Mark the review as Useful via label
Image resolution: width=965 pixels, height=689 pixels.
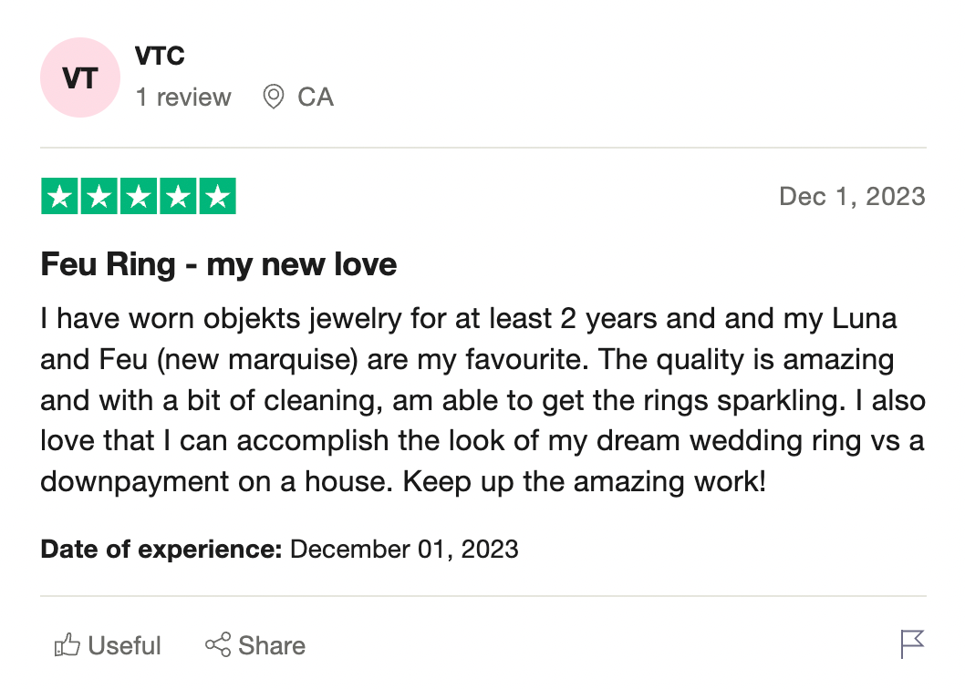125,646
